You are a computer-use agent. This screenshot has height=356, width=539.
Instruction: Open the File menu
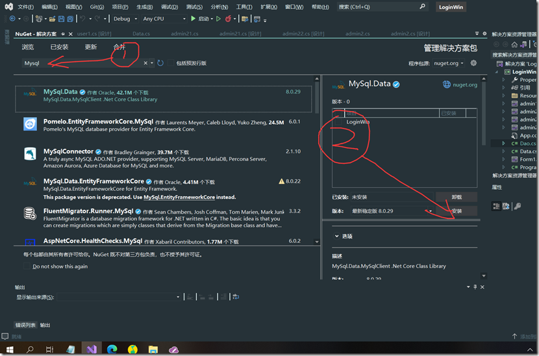point(25,7)
